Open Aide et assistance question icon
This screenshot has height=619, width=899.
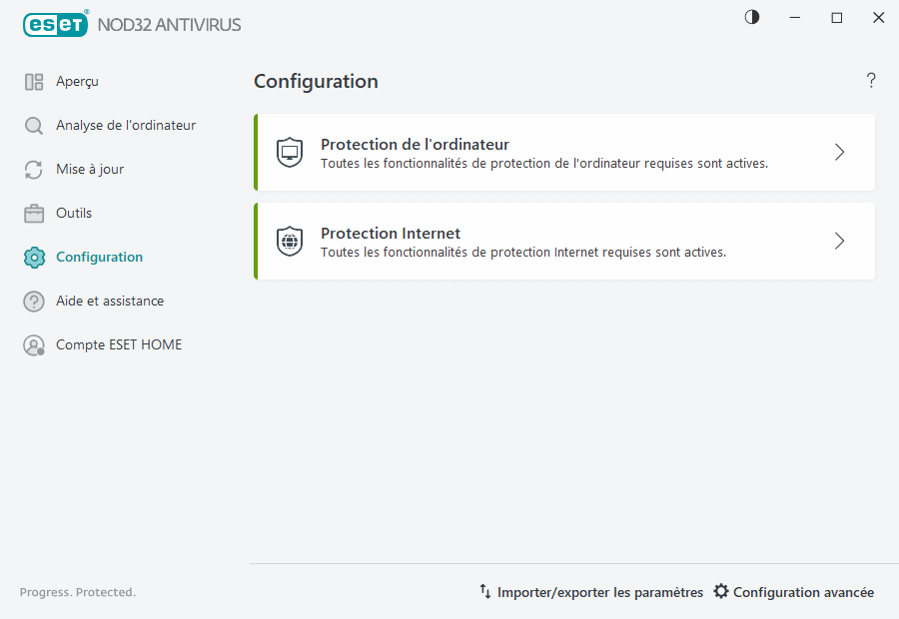coord(34,301)
